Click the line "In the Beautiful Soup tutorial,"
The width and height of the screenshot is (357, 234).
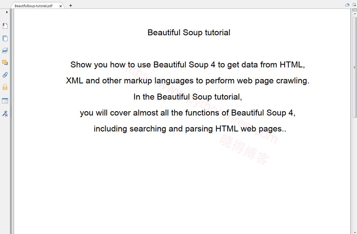pyautogui.click(x=188, y=97)
